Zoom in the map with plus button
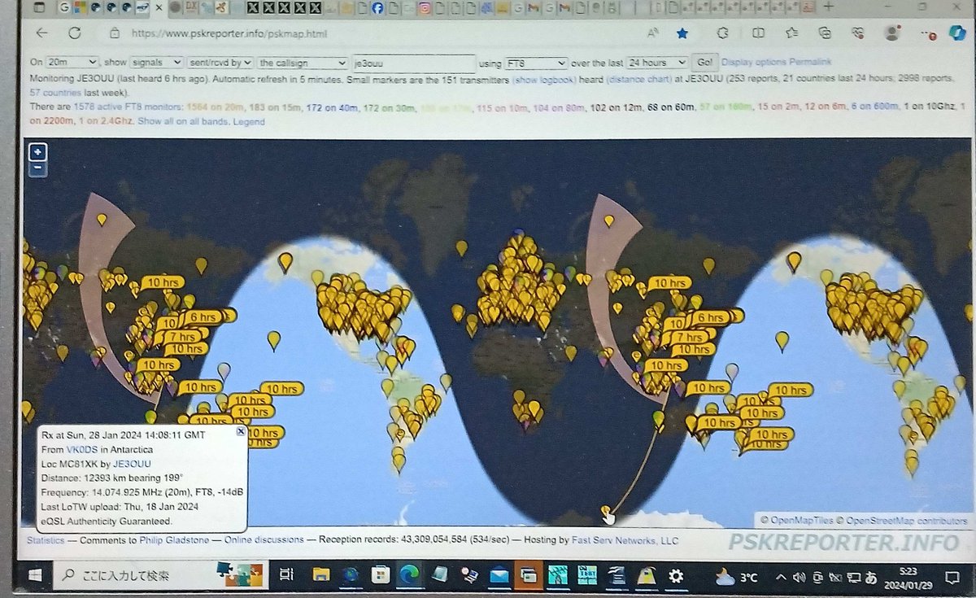This screenshot has height=598, width=976. tap(37, 152)
